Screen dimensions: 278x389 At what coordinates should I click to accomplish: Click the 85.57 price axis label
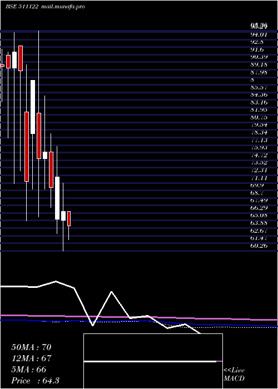259,87
